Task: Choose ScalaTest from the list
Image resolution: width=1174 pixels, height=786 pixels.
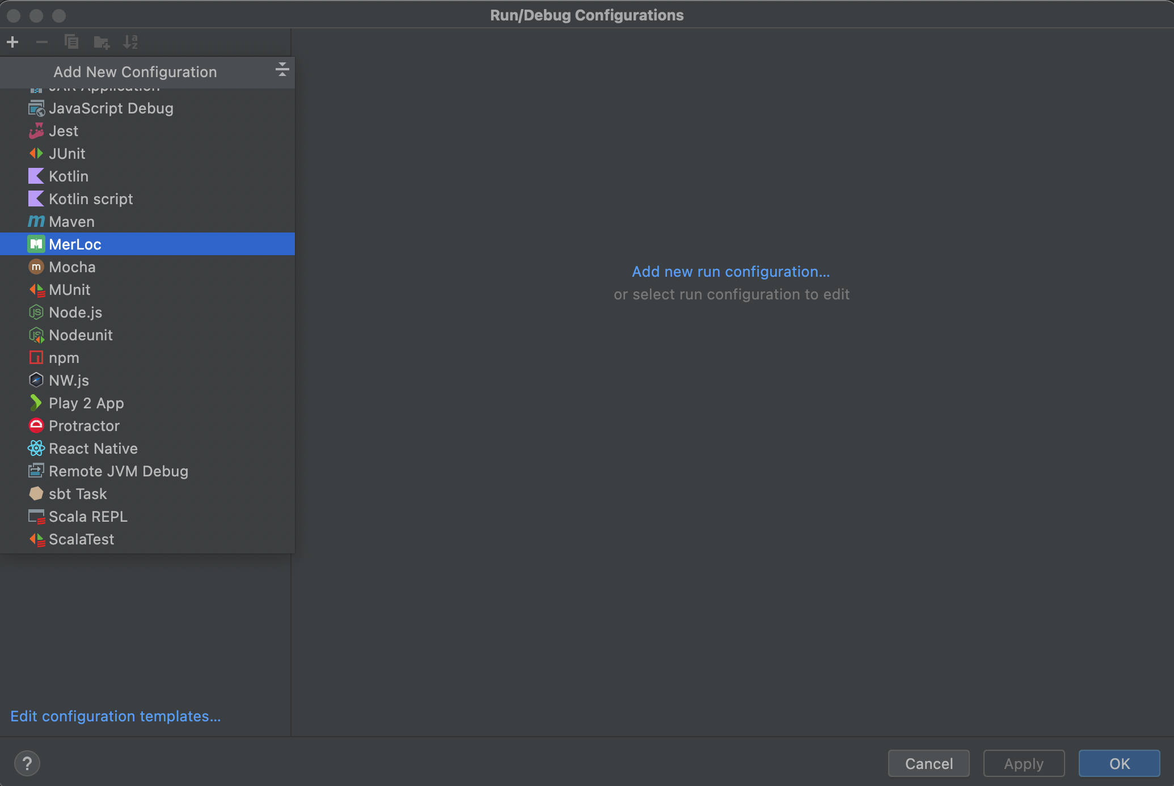Action: coord(81,539)
